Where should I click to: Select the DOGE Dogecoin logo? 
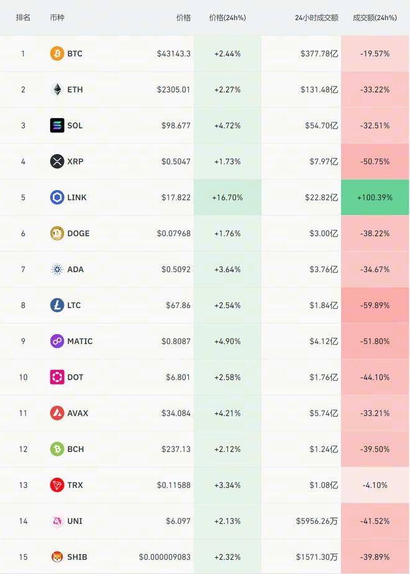point(57,233)
